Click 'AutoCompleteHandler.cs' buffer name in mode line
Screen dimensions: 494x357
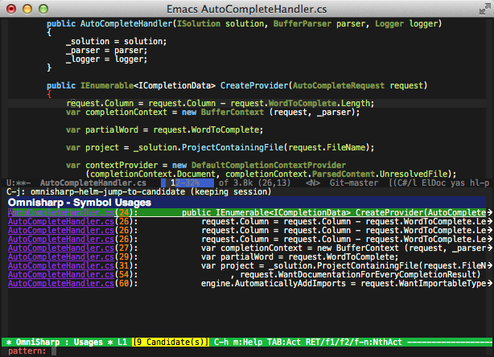click(x=93, y=183)
